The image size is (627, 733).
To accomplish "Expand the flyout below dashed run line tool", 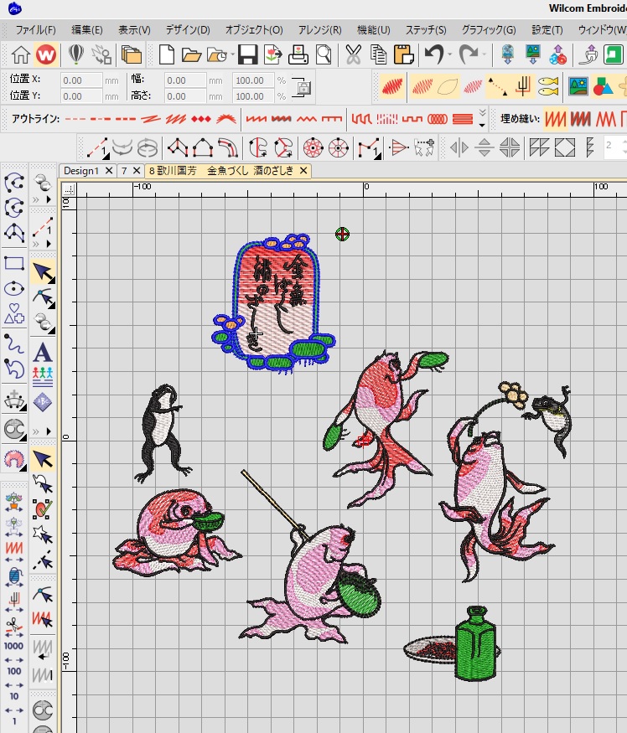I will click(x=48, y=244).
